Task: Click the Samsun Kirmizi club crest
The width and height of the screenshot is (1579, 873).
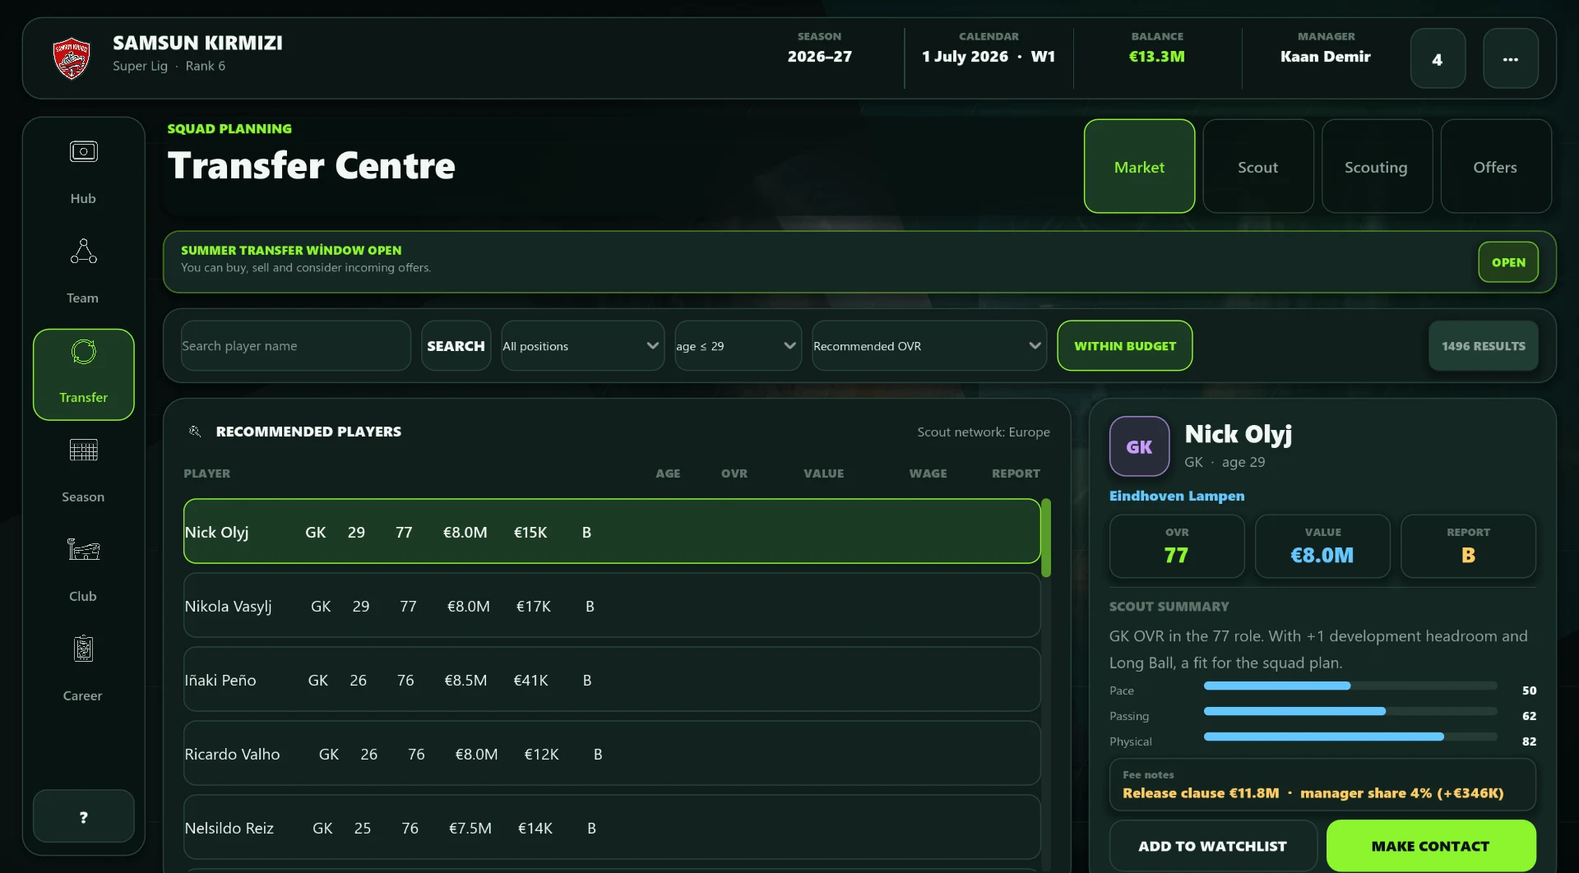Action: (x=72, y=58)
